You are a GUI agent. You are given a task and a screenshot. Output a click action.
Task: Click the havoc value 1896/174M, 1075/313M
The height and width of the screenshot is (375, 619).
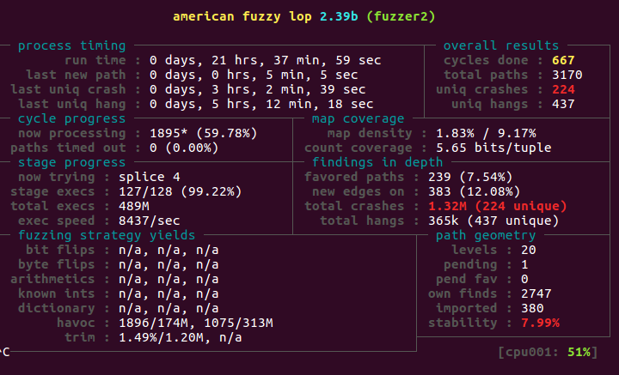196,323
